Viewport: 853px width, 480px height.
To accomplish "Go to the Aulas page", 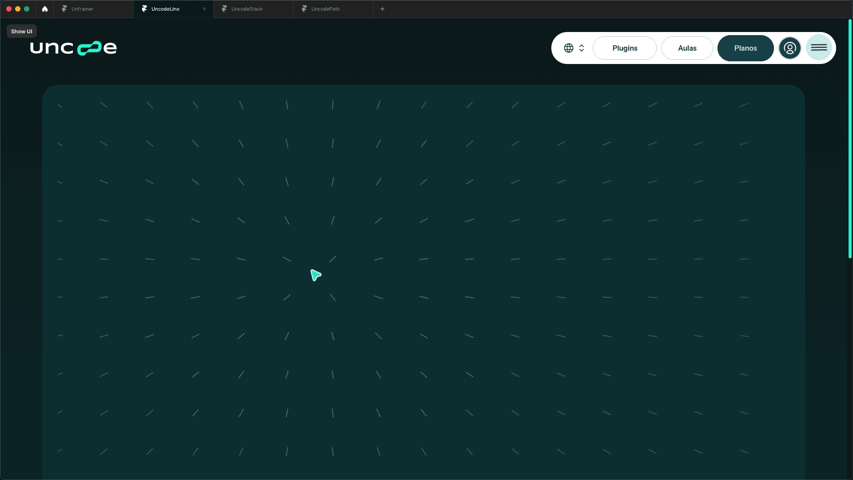I will point(687,48).
